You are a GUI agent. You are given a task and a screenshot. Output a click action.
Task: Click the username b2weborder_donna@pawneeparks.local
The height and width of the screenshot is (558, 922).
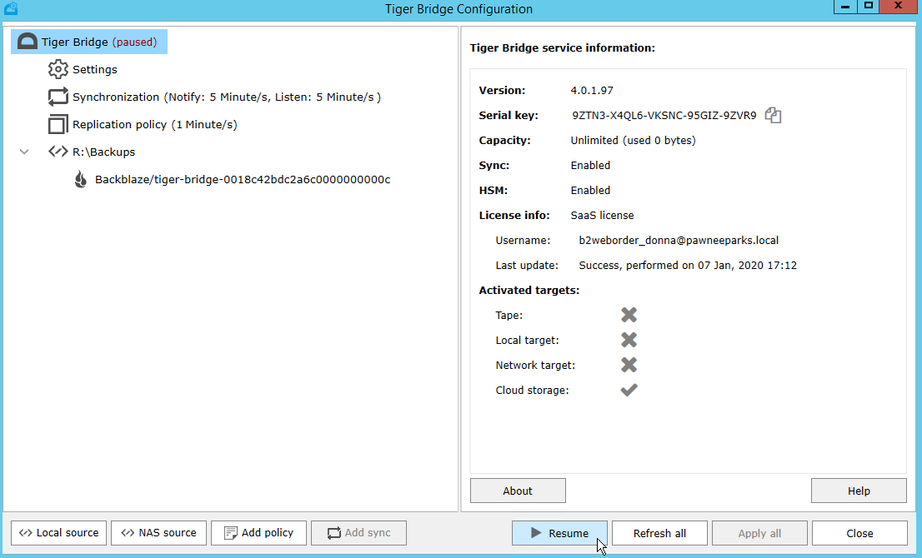(679, 240)
